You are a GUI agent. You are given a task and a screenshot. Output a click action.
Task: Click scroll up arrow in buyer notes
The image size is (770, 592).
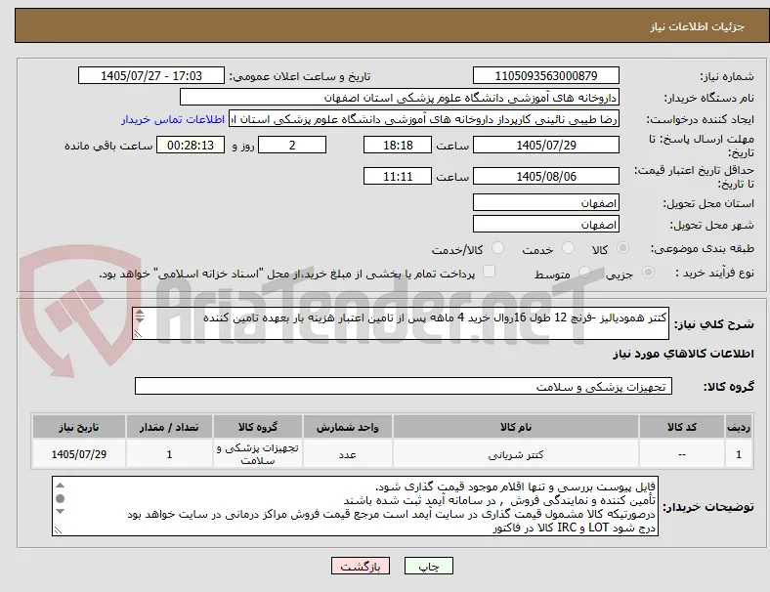click(61, 486)
